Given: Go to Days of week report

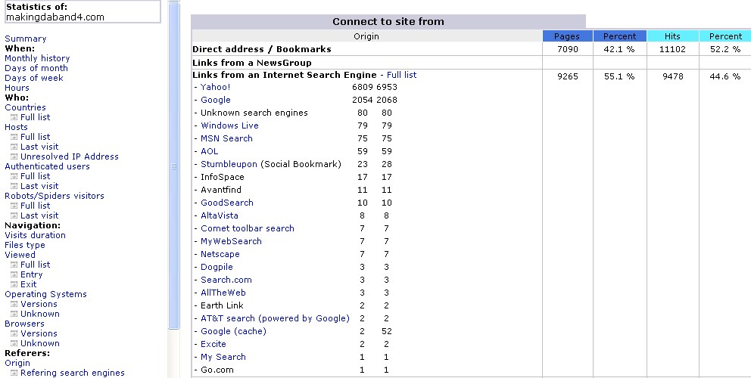Looking at the screenshot, I should coord(34,78).
